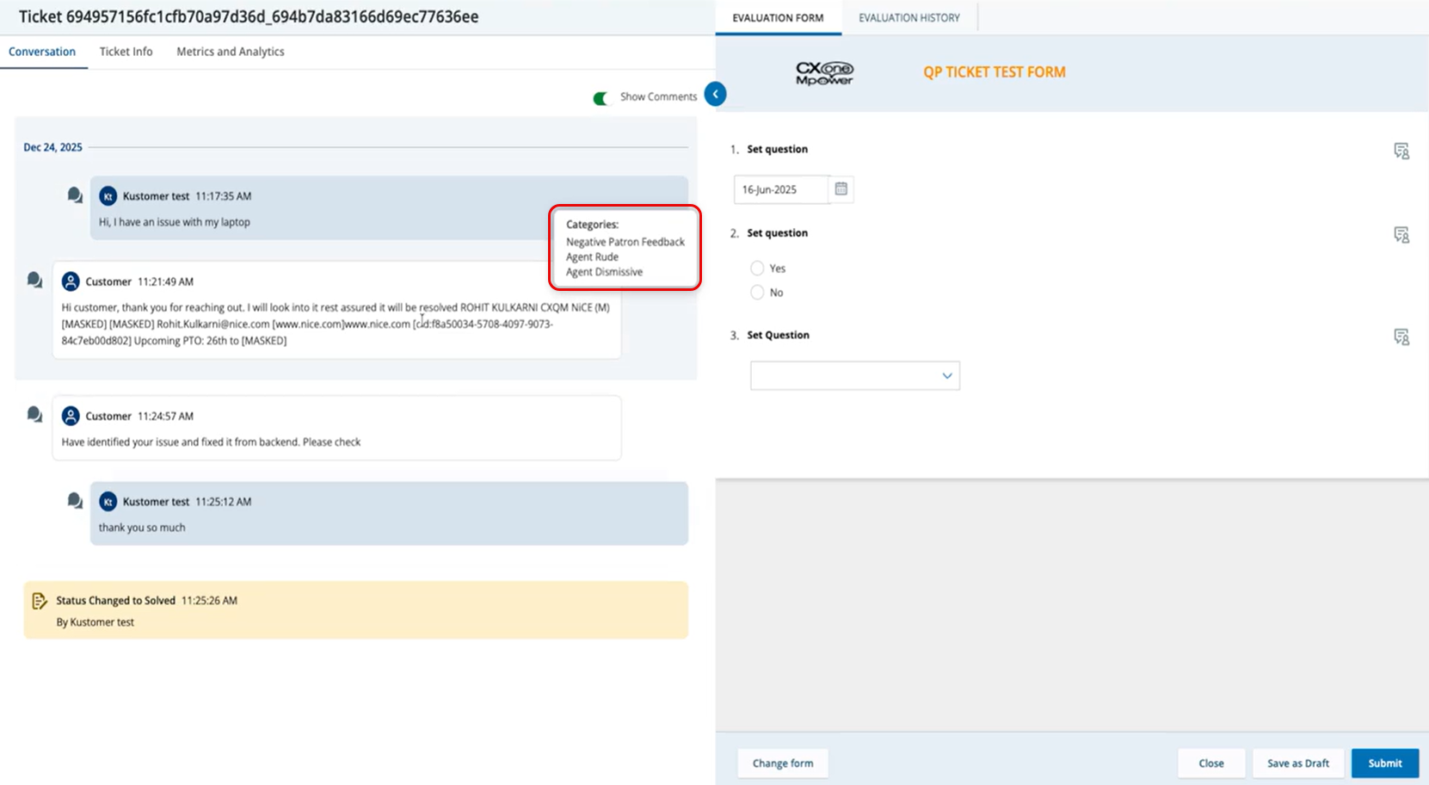Screen dimensions: 1429x785
Task: Toggle the Show Comments switch
Action: [x=601, y=98]
